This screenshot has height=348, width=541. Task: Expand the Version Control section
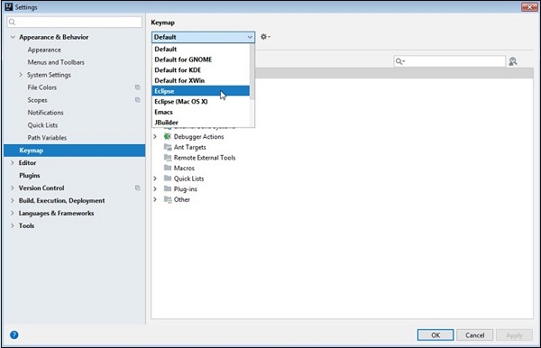[13, 188]
